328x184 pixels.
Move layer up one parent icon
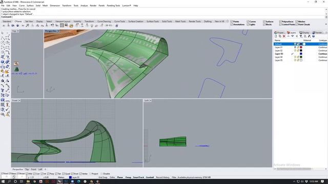pos(297,36)
